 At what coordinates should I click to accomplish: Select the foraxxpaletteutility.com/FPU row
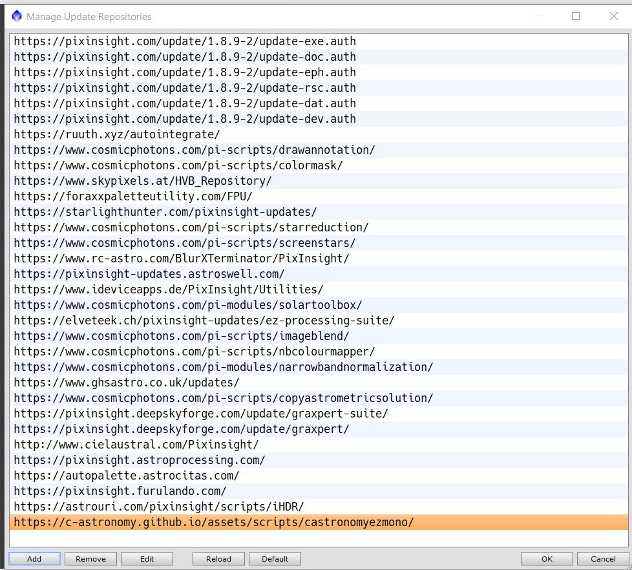click(x=319, y=196)
